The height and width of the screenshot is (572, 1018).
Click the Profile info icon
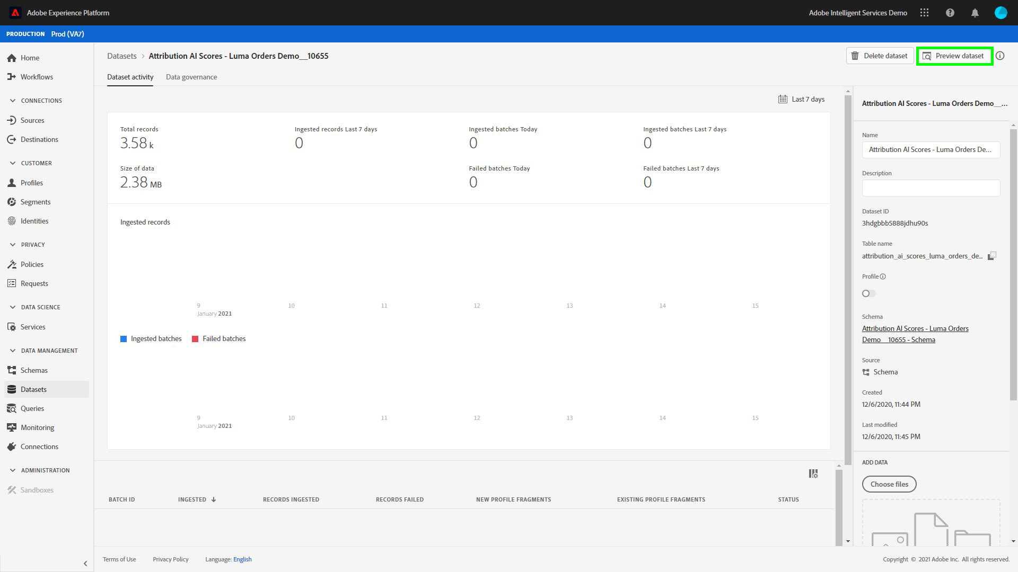[883, 276]
